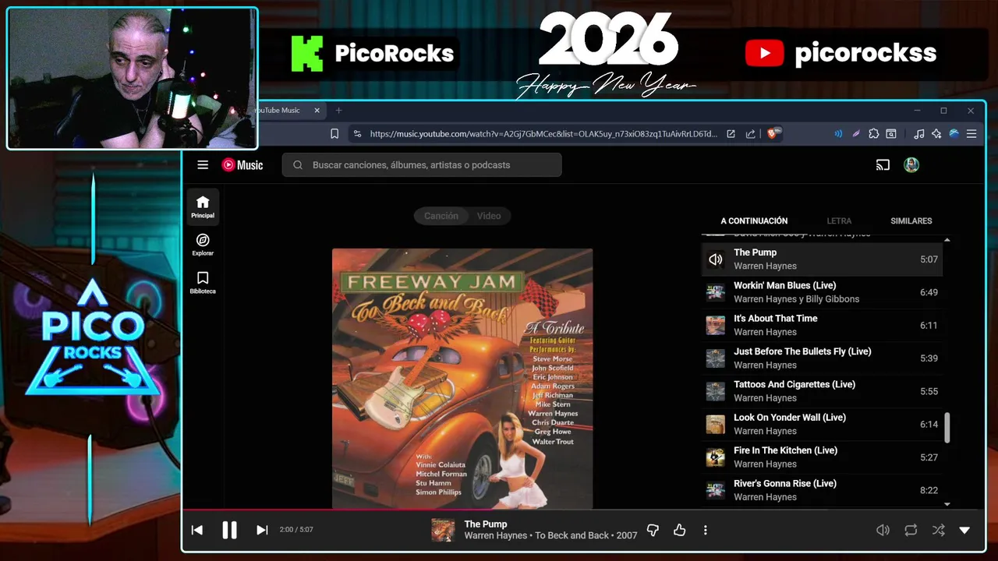The image size is (998, 561).
Task: Select the SIMILARES tab
Action: (911, 221)
